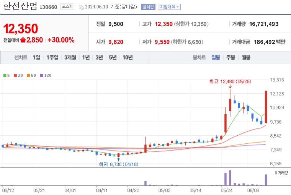Select the 1일 line chart tab
Screen dimensions: 291x195
point(36,57)
